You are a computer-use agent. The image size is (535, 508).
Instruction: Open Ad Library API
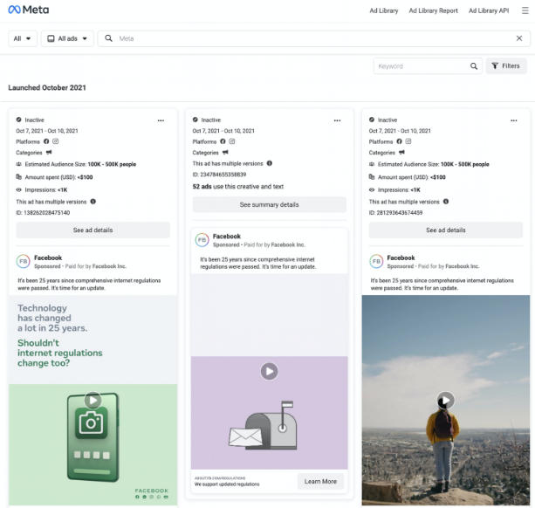489,10
